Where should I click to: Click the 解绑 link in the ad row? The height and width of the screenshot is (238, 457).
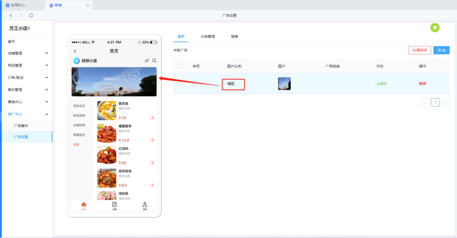[422, 84]
